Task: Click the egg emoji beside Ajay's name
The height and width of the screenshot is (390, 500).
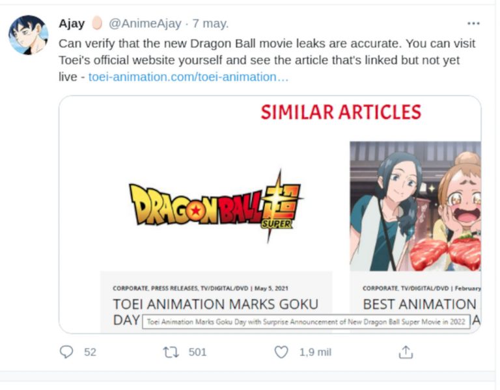Action: tap(96, 23)
